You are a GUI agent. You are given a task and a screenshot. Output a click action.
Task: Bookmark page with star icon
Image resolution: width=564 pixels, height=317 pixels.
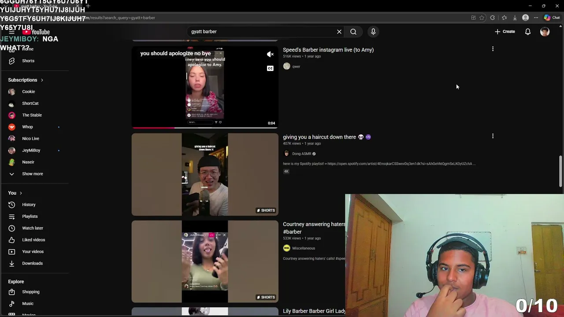pos(482,18)
